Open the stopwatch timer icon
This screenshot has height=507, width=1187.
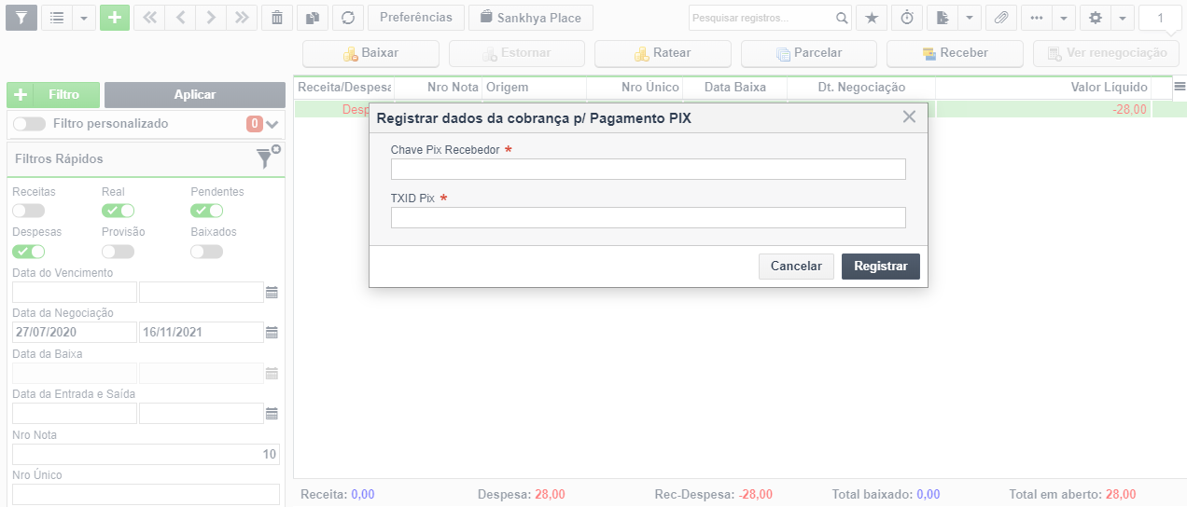coord(907,17)
